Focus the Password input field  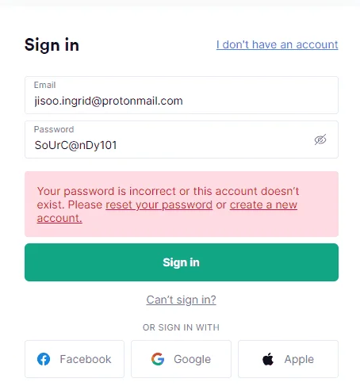(x=182, y=139)
